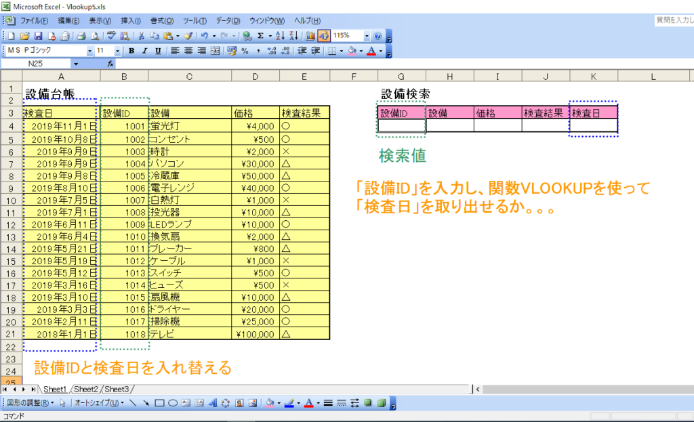Toggle Bold formatting

click(131, 51)
